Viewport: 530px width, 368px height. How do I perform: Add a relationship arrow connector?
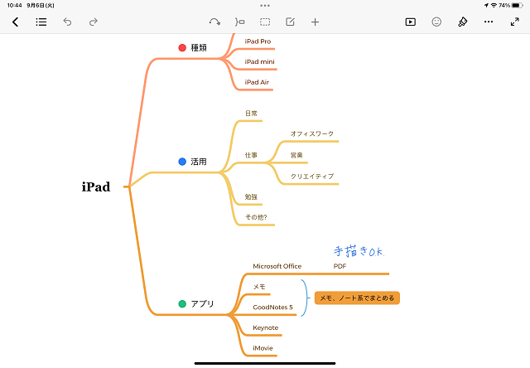coord(214,22)
